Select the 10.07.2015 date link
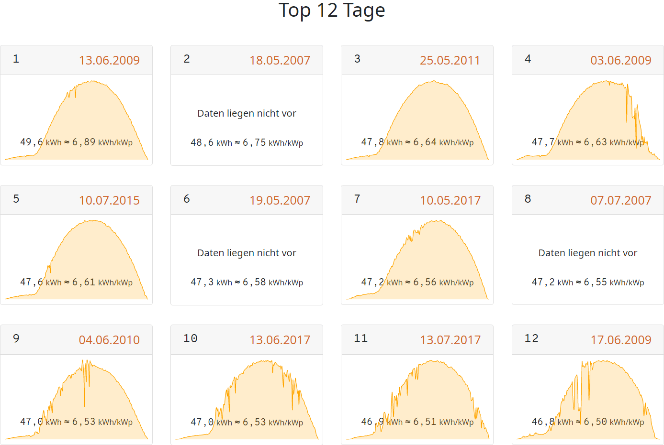The image size is (664, 445). (109, 200)
